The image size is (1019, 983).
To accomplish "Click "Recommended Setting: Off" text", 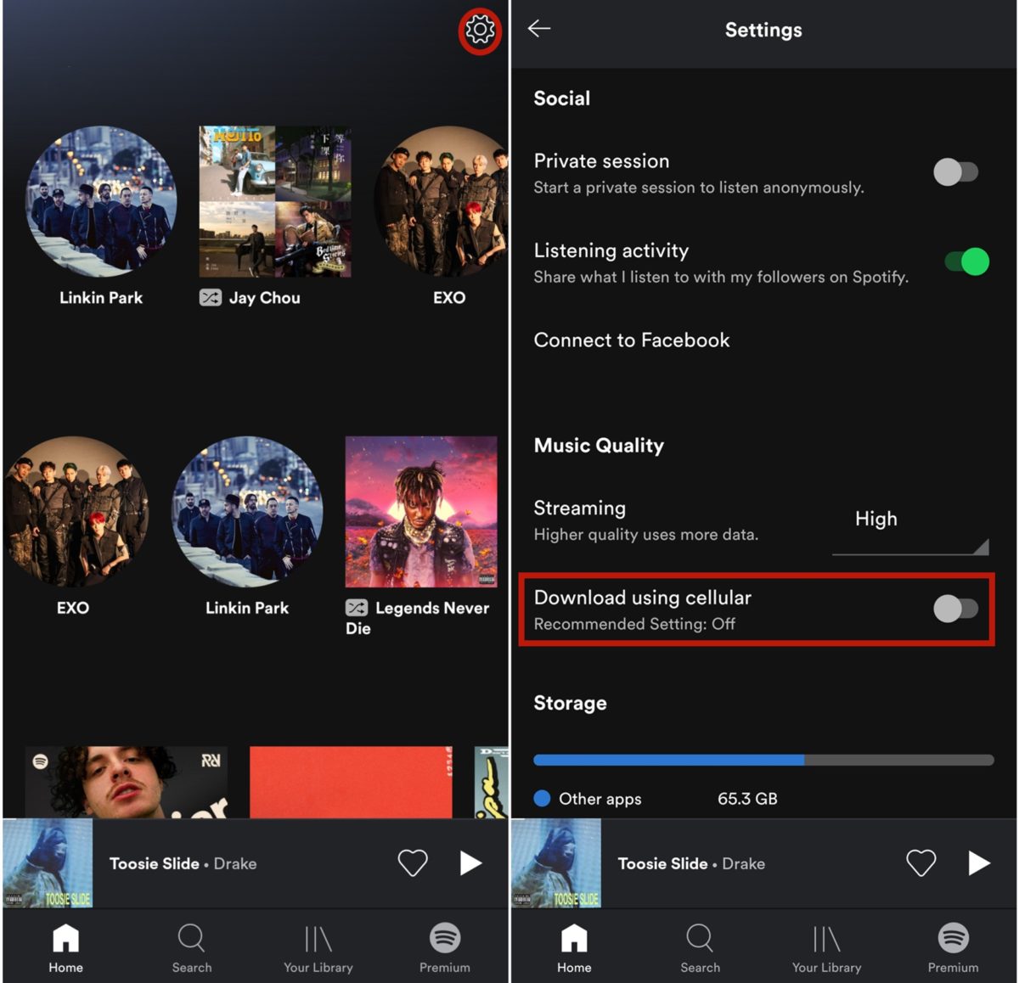I will tap(634, 624).
